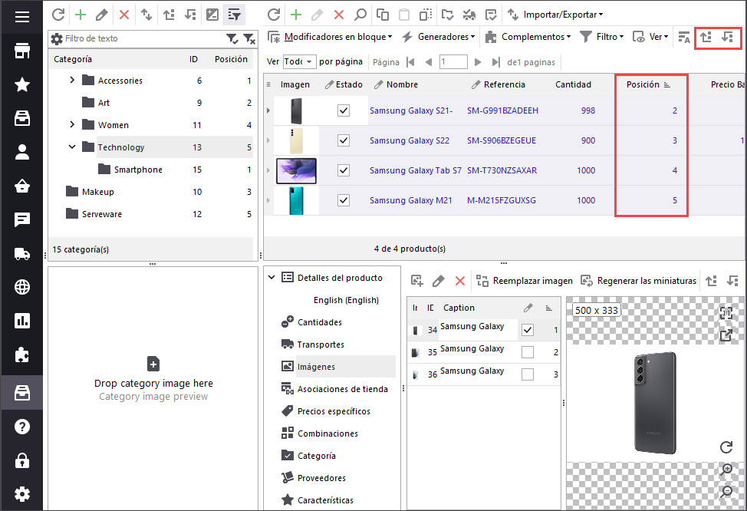Click Regenerar las miniaturas button
The width and height of the screenshot is (747, 511).
point(638,281)
